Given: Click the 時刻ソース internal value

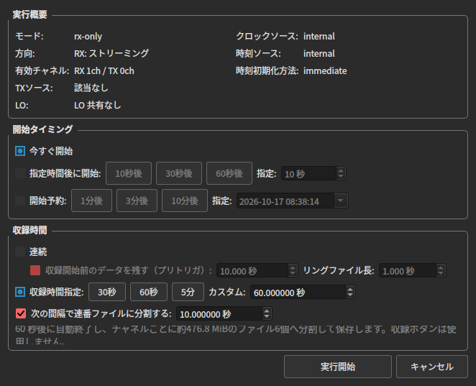Looking at the screenshot, I should pyautogui.click(x=319, y=53).
